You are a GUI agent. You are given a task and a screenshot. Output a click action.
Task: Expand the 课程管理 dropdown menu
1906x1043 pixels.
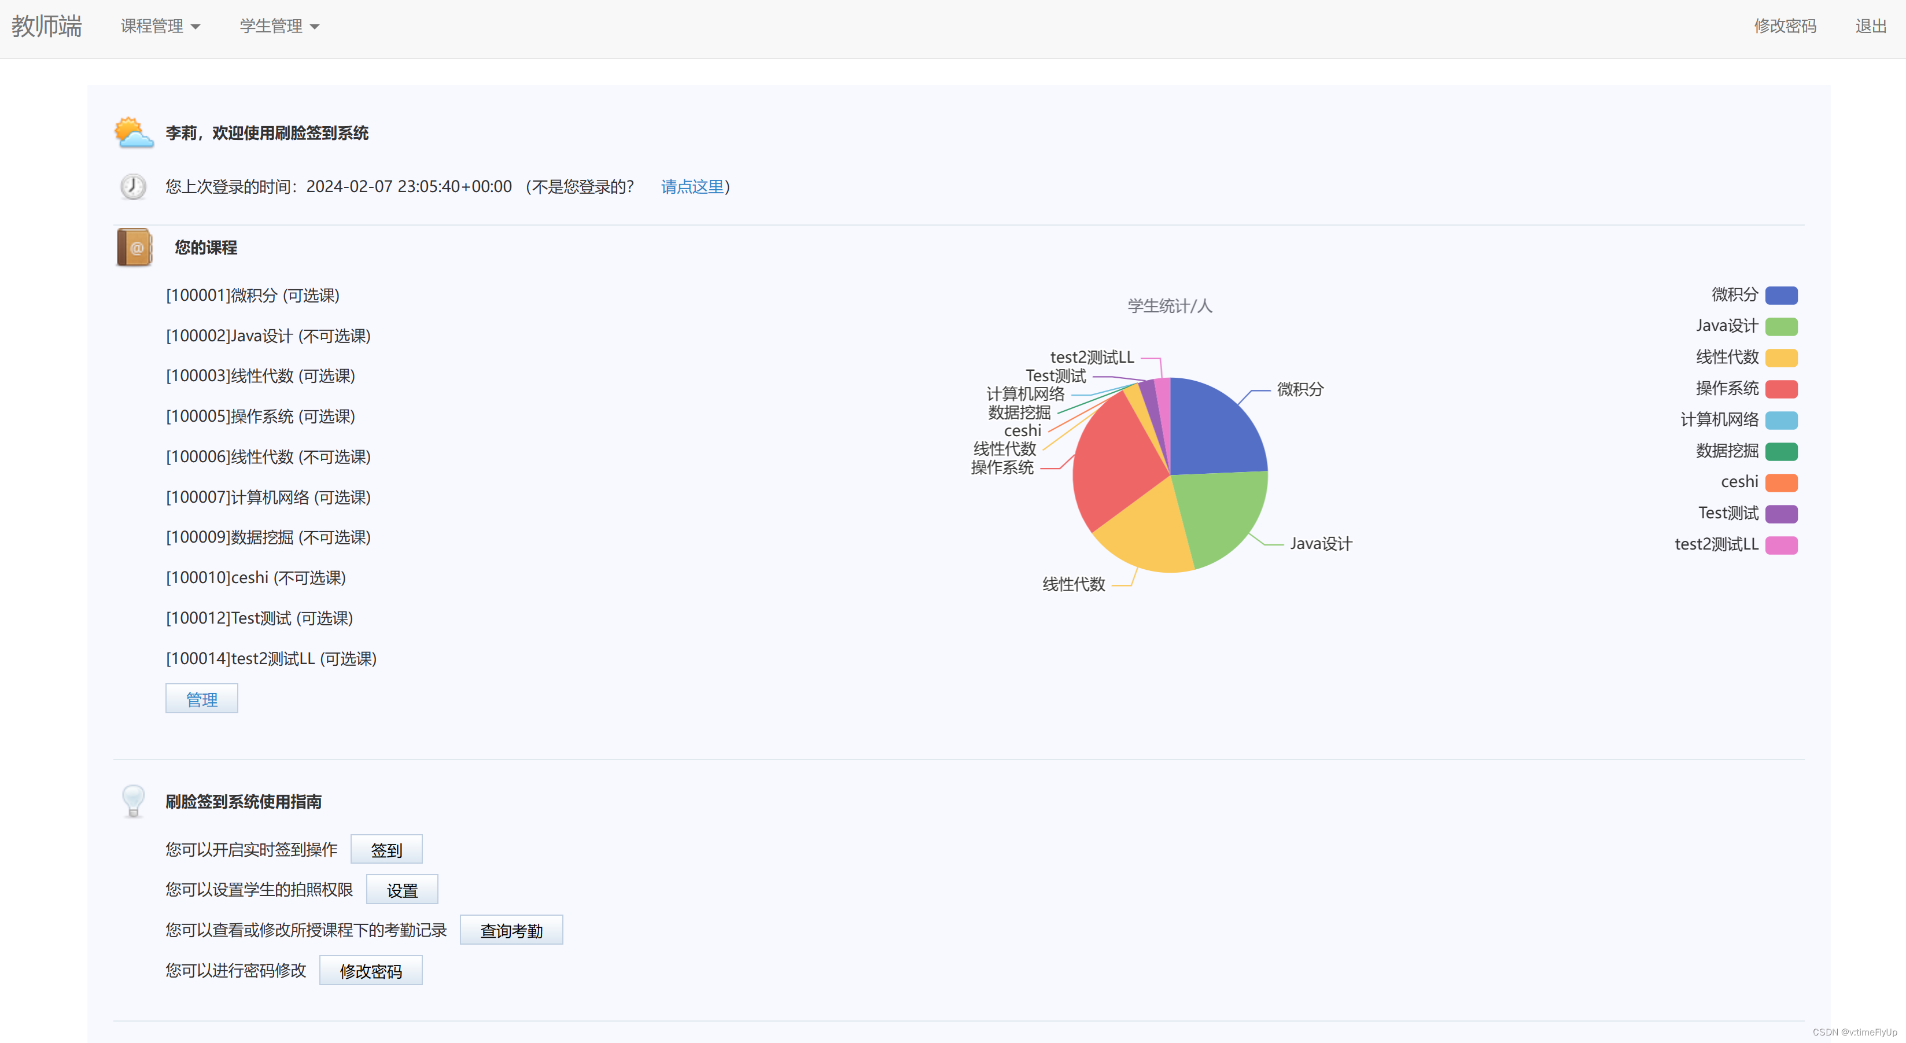160,27
